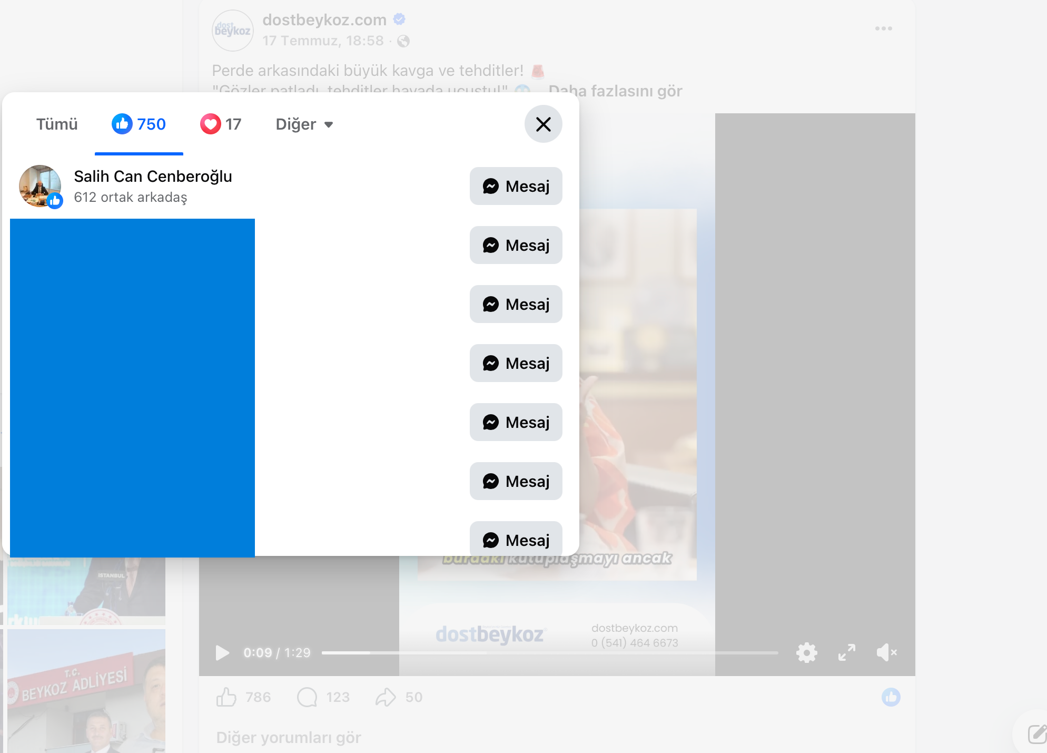1047x753 pixels.
Task: Share the post using arrow icon
Action: (x=386, y=697)
